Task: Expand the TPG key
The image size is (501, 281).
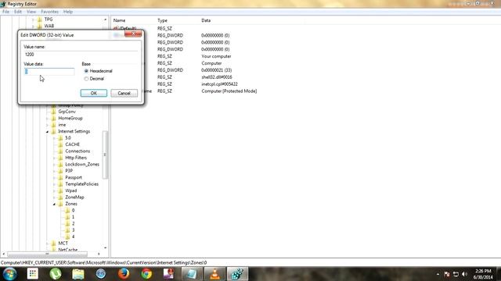Action: click(x=33, y=20)
